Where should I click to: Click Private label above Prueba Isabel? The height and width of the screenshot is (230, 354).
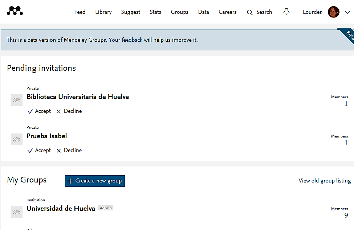click(33, 127)
